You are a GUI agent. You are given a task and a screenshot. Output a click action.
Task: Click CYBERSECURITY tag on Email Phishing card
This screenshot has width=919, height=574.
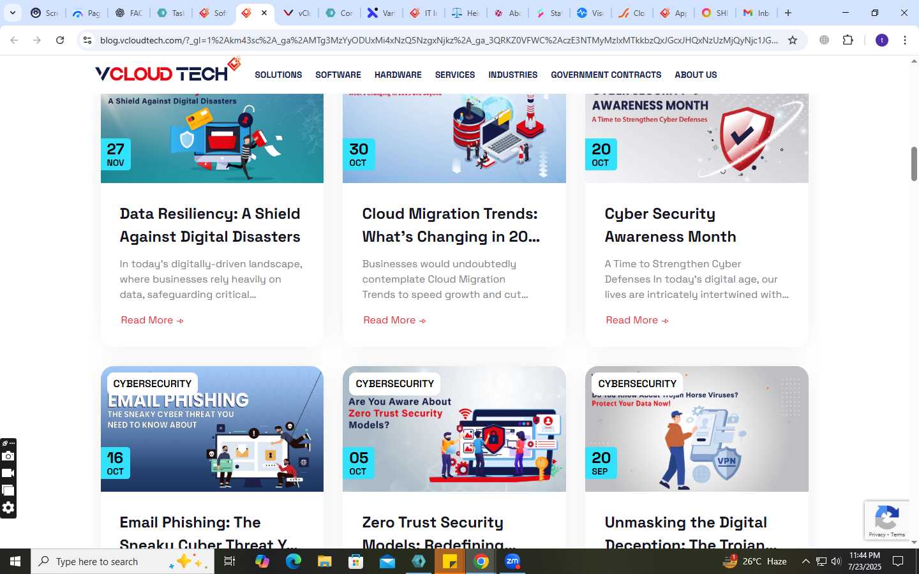click(153, 383)
